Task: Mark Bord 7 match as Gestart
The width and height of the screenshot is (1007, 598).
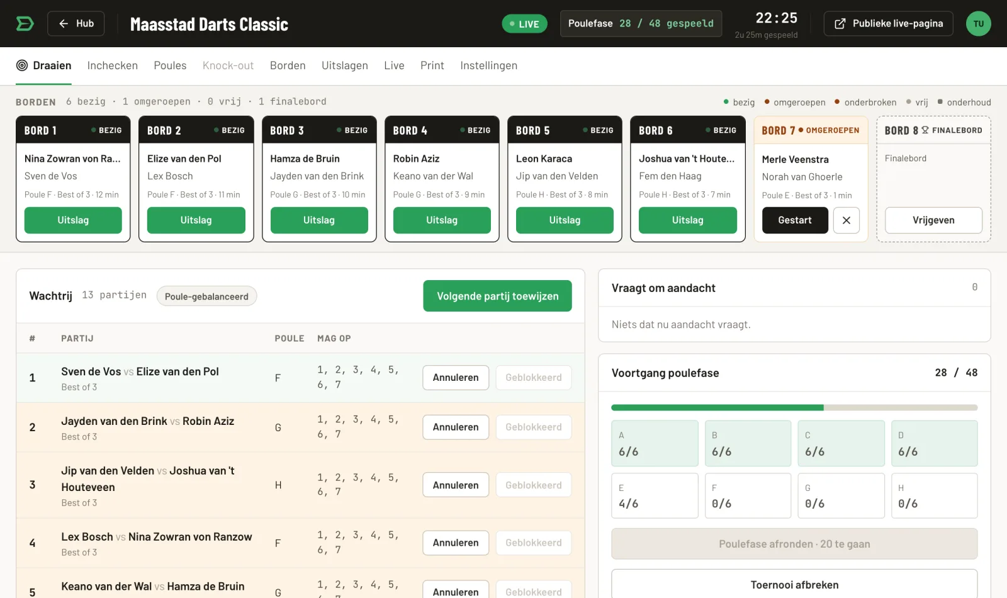Action: (795, 220)
